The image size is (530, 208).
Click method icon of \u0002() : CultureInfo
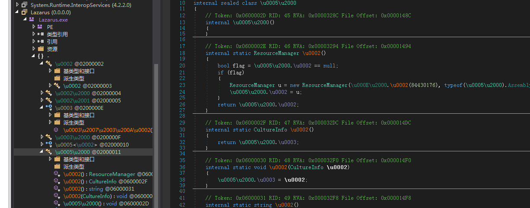[x=57, y=181]
